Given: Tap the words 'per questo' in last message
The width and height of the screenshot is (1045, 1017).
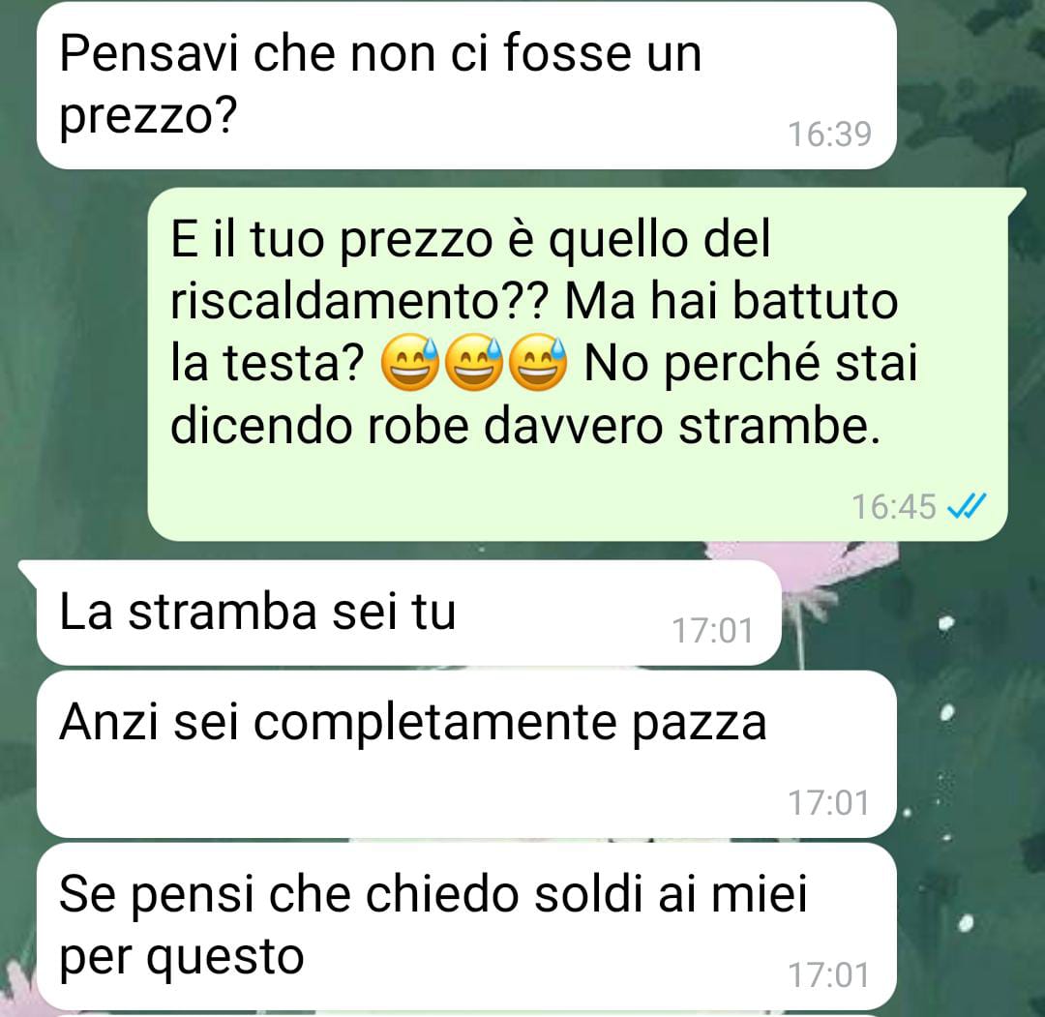Looking at the screenshot, I should point(181,958).
